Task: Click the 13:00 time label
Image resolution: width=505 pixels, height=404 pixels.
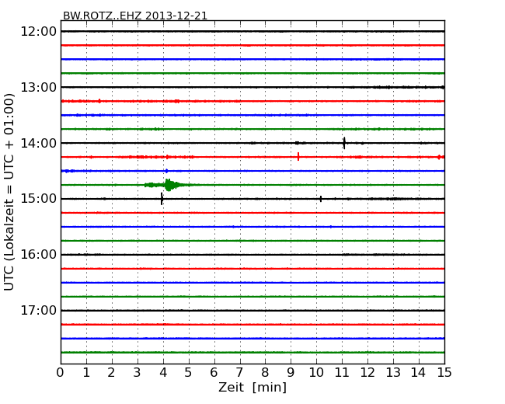Action: 38,87
